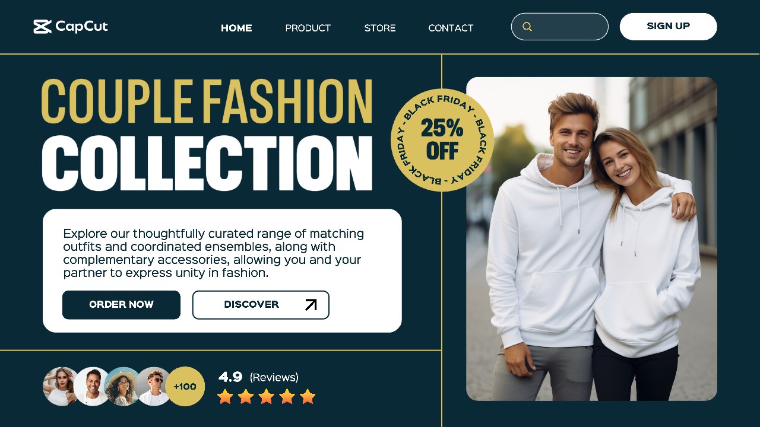Click the +100 reviewers circle
Viewport: 760px width, 427px height.
[x=185, y=386]
